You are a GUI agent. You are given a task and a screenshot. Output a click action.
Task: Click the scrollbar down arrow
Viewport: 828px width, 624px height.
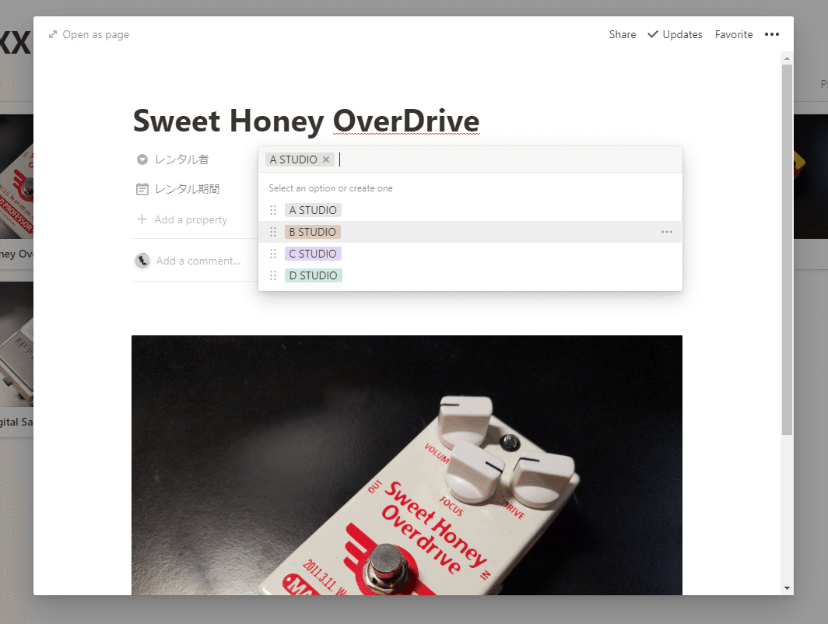click(787, 588)
